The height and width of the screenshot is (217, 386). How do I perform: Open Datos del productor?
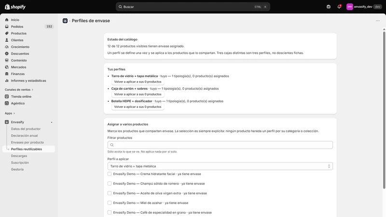click(26, 129)
